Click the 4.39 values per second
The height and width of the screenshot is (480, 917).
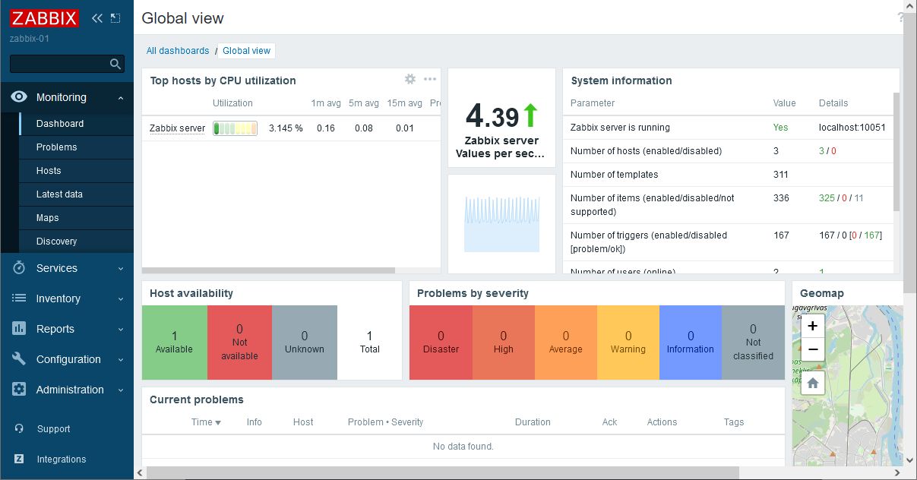click(492, 116)
